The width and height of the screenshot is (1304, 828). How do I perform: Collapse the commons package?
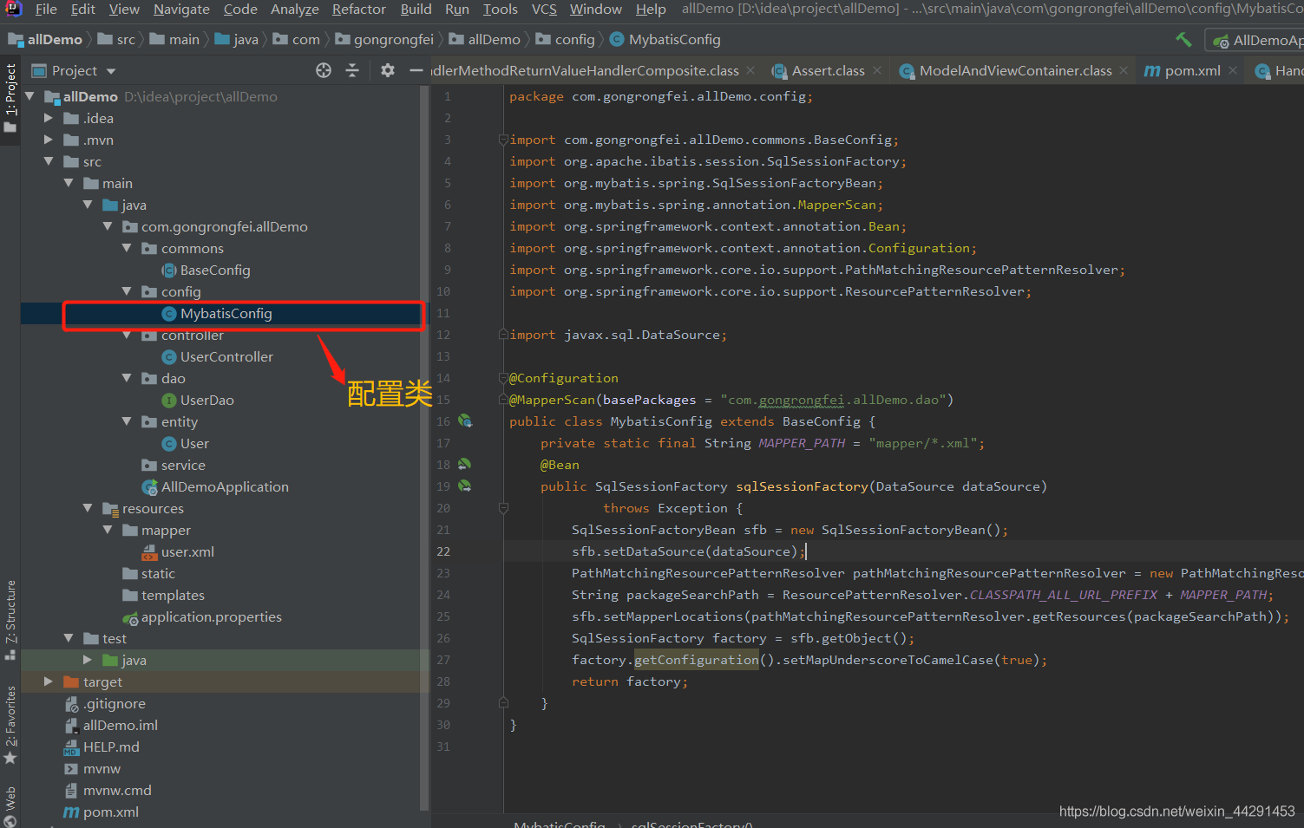(x=127, y=248)
